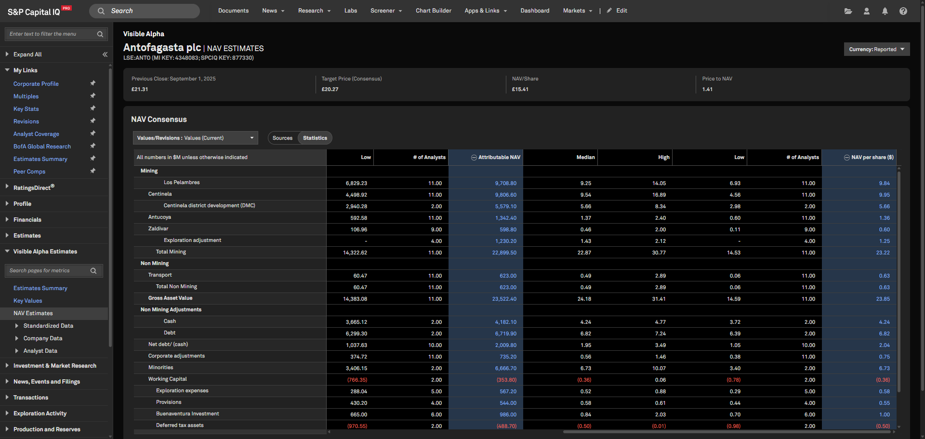925x439 pixels.
Task: Open the folder icon in top bar
Action: [848, 11]
